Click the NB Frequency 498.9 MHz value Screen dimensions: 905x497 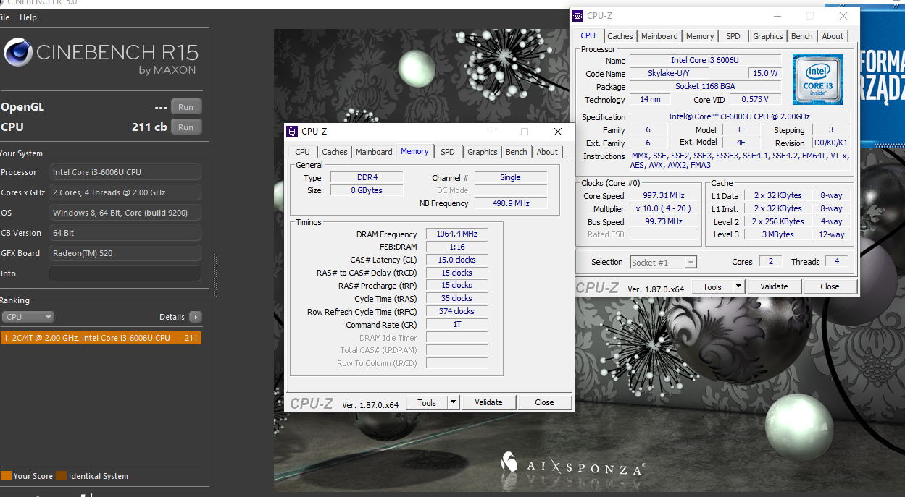coord(511,203)
